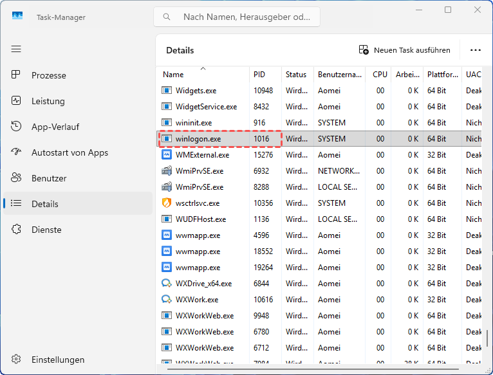This screenshot has height=375, width=493.
Task: Switch to the Details tab
Action: click(x=45, y=204)
